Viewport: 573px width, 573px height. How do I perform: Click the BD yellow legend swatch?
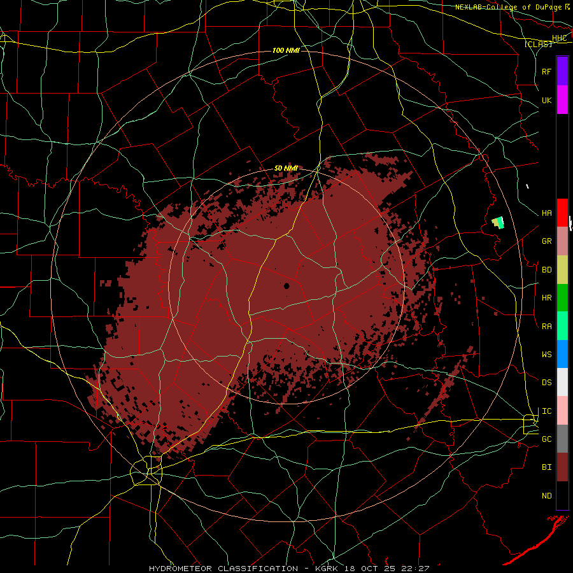tap(562, 270)
